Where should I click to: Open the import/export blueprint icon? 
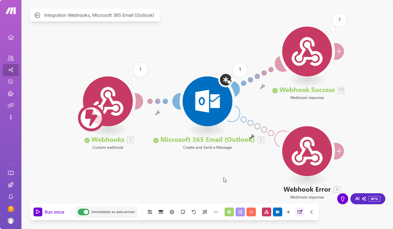pyautogui.click(x=161, y=212)
